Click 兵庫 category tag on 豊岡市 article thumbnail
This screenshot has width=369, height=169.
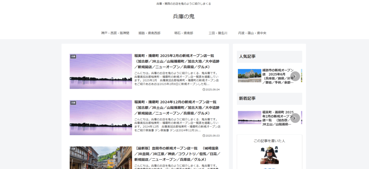pyautogui.click(x=74, y=149)
